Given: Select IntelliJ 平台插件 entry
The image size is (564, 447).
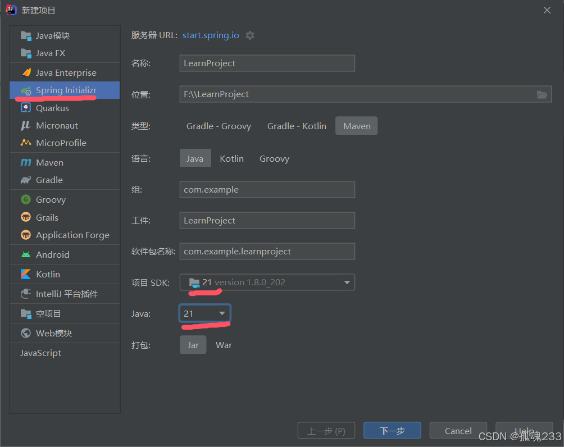Looking at the screenshot, I should click(x=65, y=294).
